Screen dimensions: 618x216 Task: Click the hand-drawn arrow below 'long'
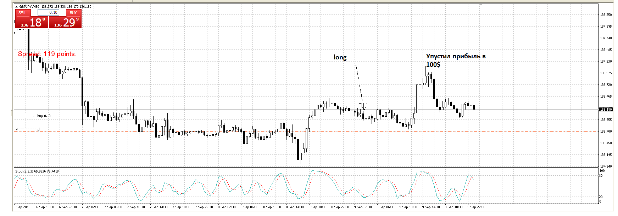click(360, 85)
